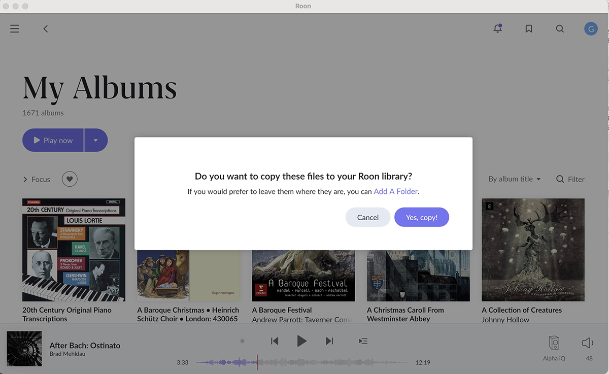Click the artist Brad Mehldau in player
Image resolution: width=609 pixels, height=374 pixels.
[x=67, y=354]
